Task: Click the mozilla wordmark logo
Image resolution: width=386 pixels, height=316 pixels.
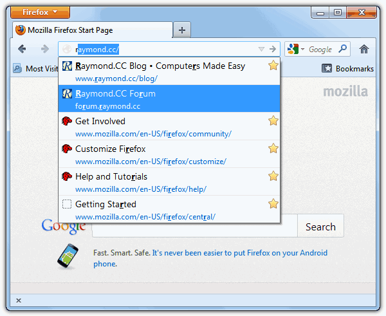Action: (345, 91)
